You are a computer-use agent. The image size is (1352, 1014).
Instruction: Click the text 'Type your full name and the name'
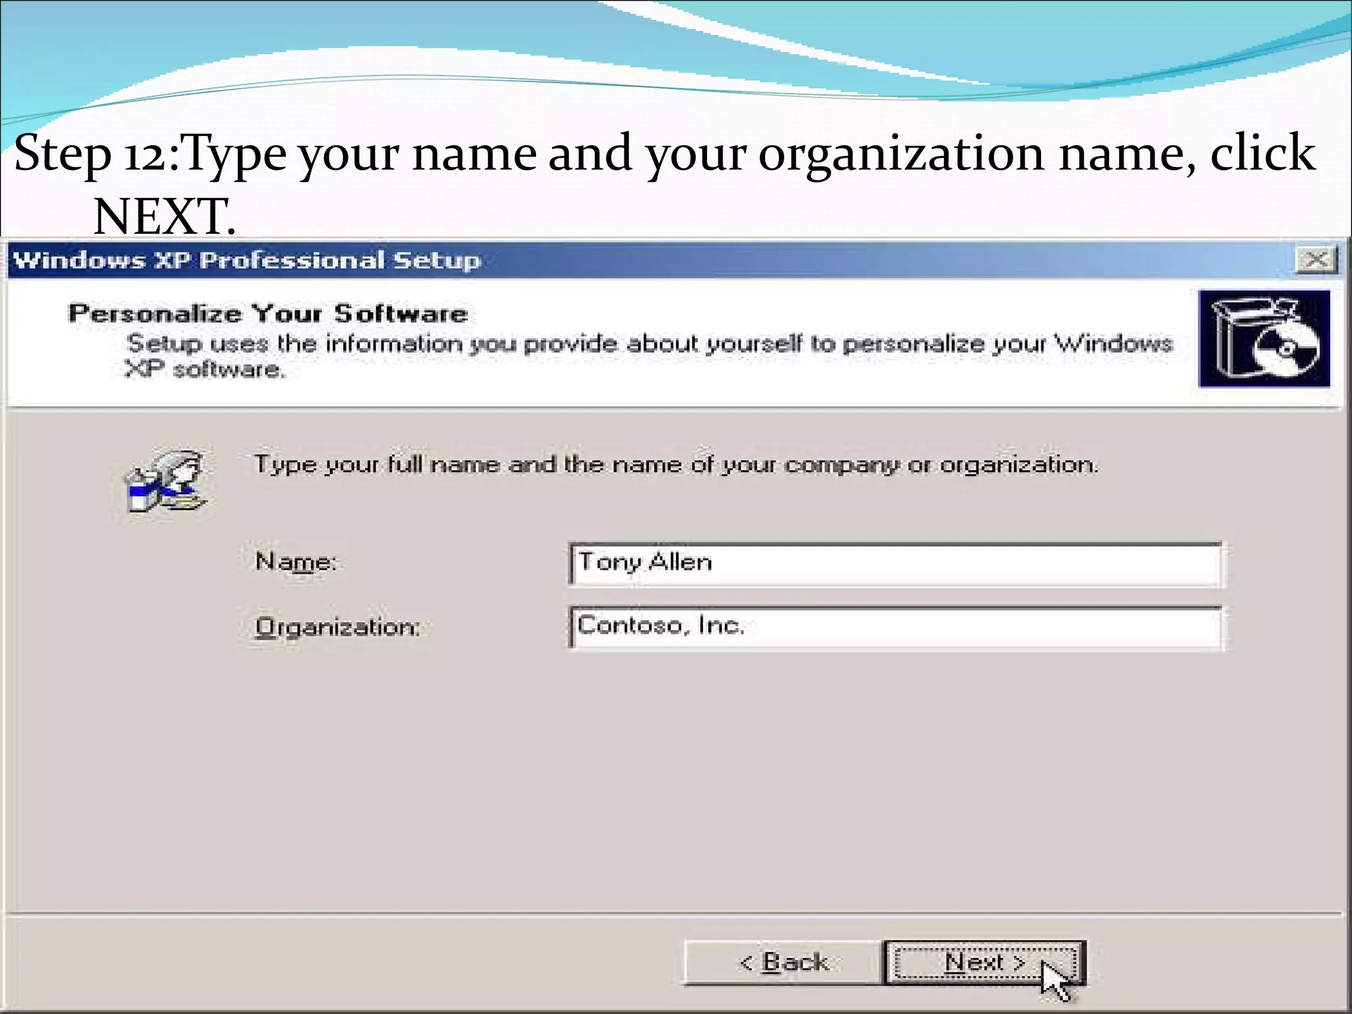coord(470,465)
